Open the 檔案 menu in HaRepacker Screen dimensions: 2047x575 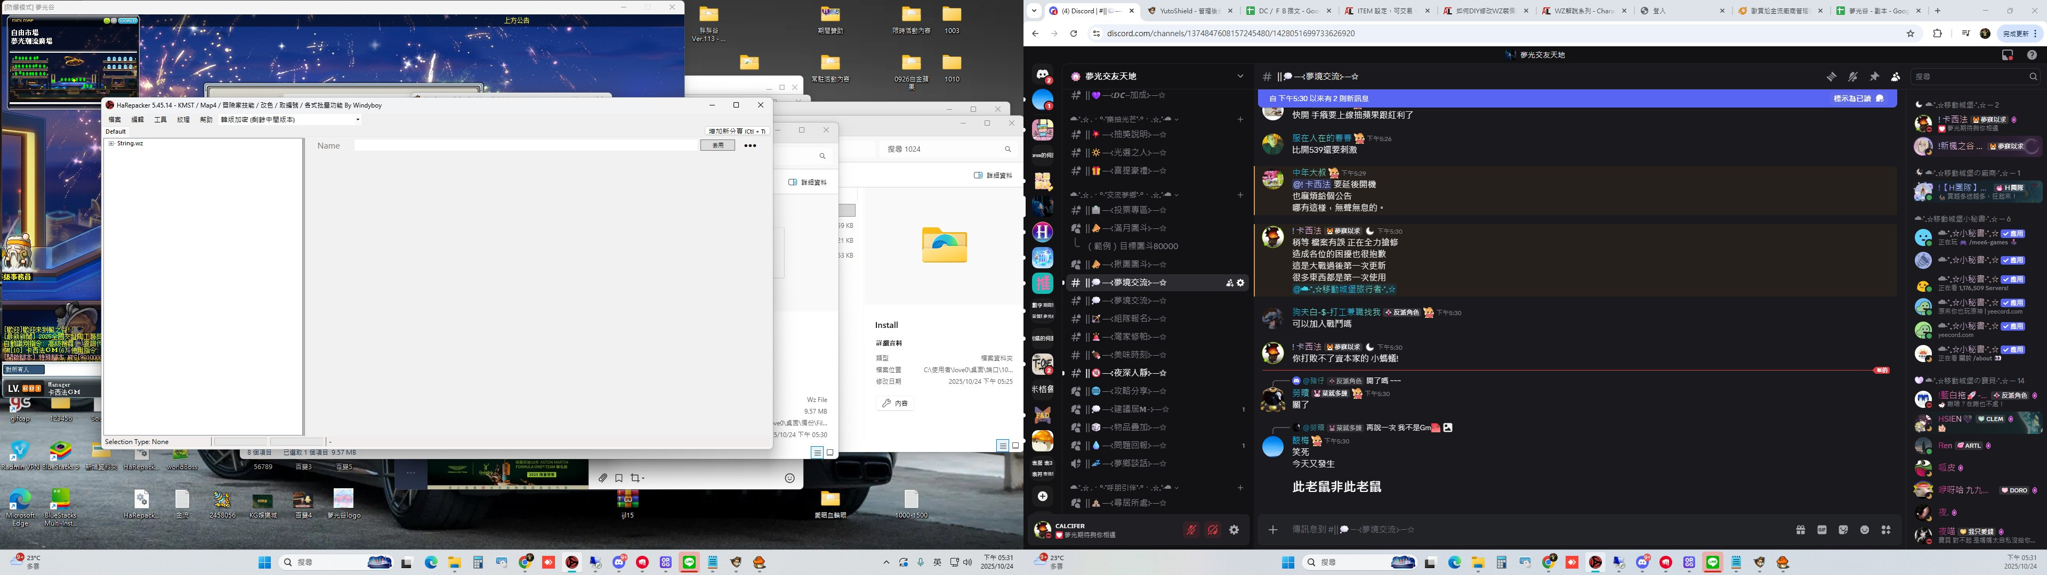(115, 120)
